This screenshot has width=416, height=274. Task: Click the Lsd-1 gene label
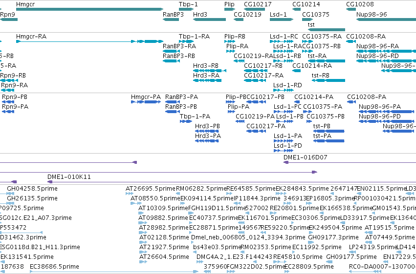[x=278, y=15]
